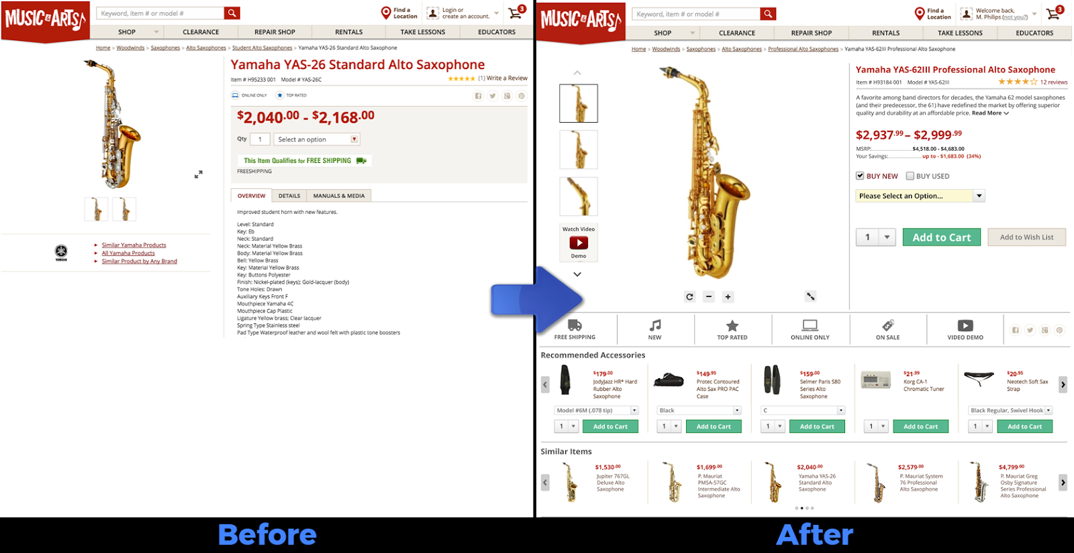1074x553 pixels.
Task: Follow the Similar Yamaha Products link
Action: point(134,245)
